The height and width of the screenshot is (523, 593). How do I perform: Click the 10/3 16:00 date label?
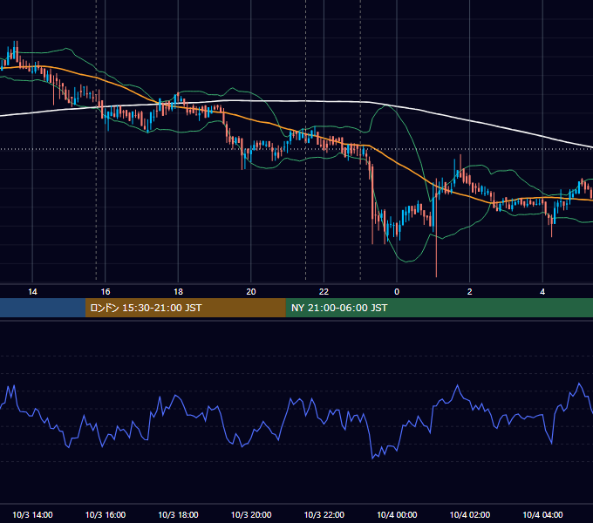pos(106,514)
